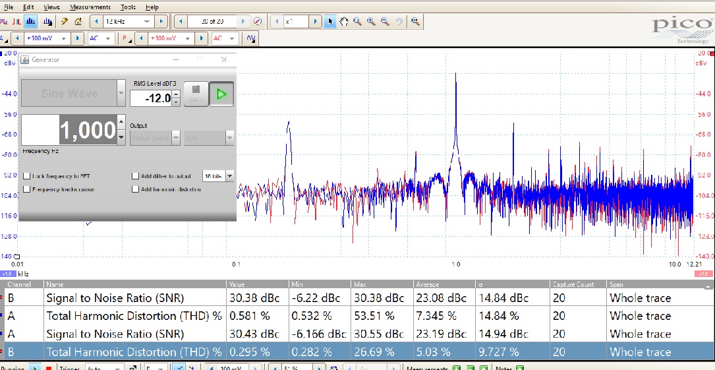This screenshot has width=715, height=370.
Task: Click the channel A Value 0.581 % cell
Action: [258, 316]
